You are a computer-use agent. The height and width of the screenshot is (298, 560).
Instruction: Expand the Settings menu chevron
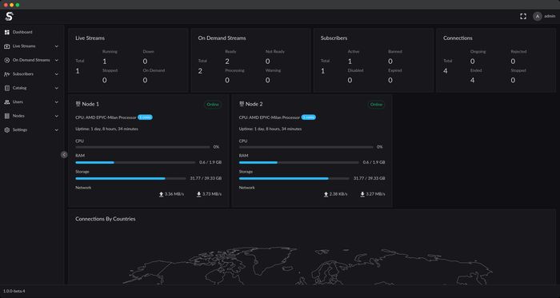click(57, 130)
